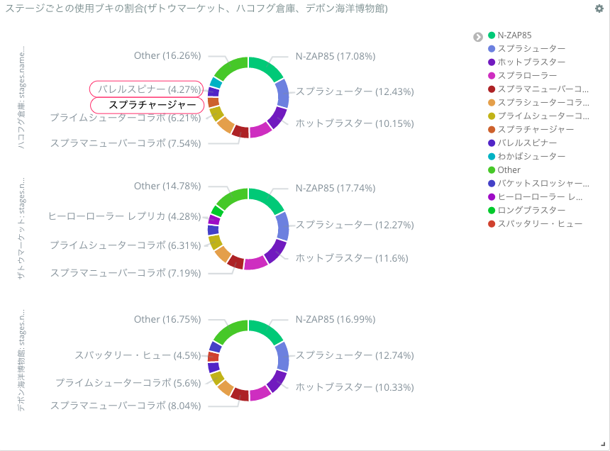
Task: Click スプラシューター (12.43%) chart label
Action: [x=355, y=91]
